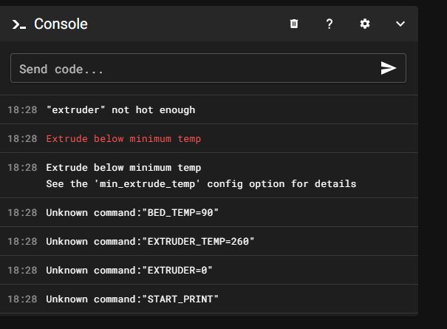Click the Console panel title text
The height and width of the screenshot is (329, 447).
click(61, 24)
